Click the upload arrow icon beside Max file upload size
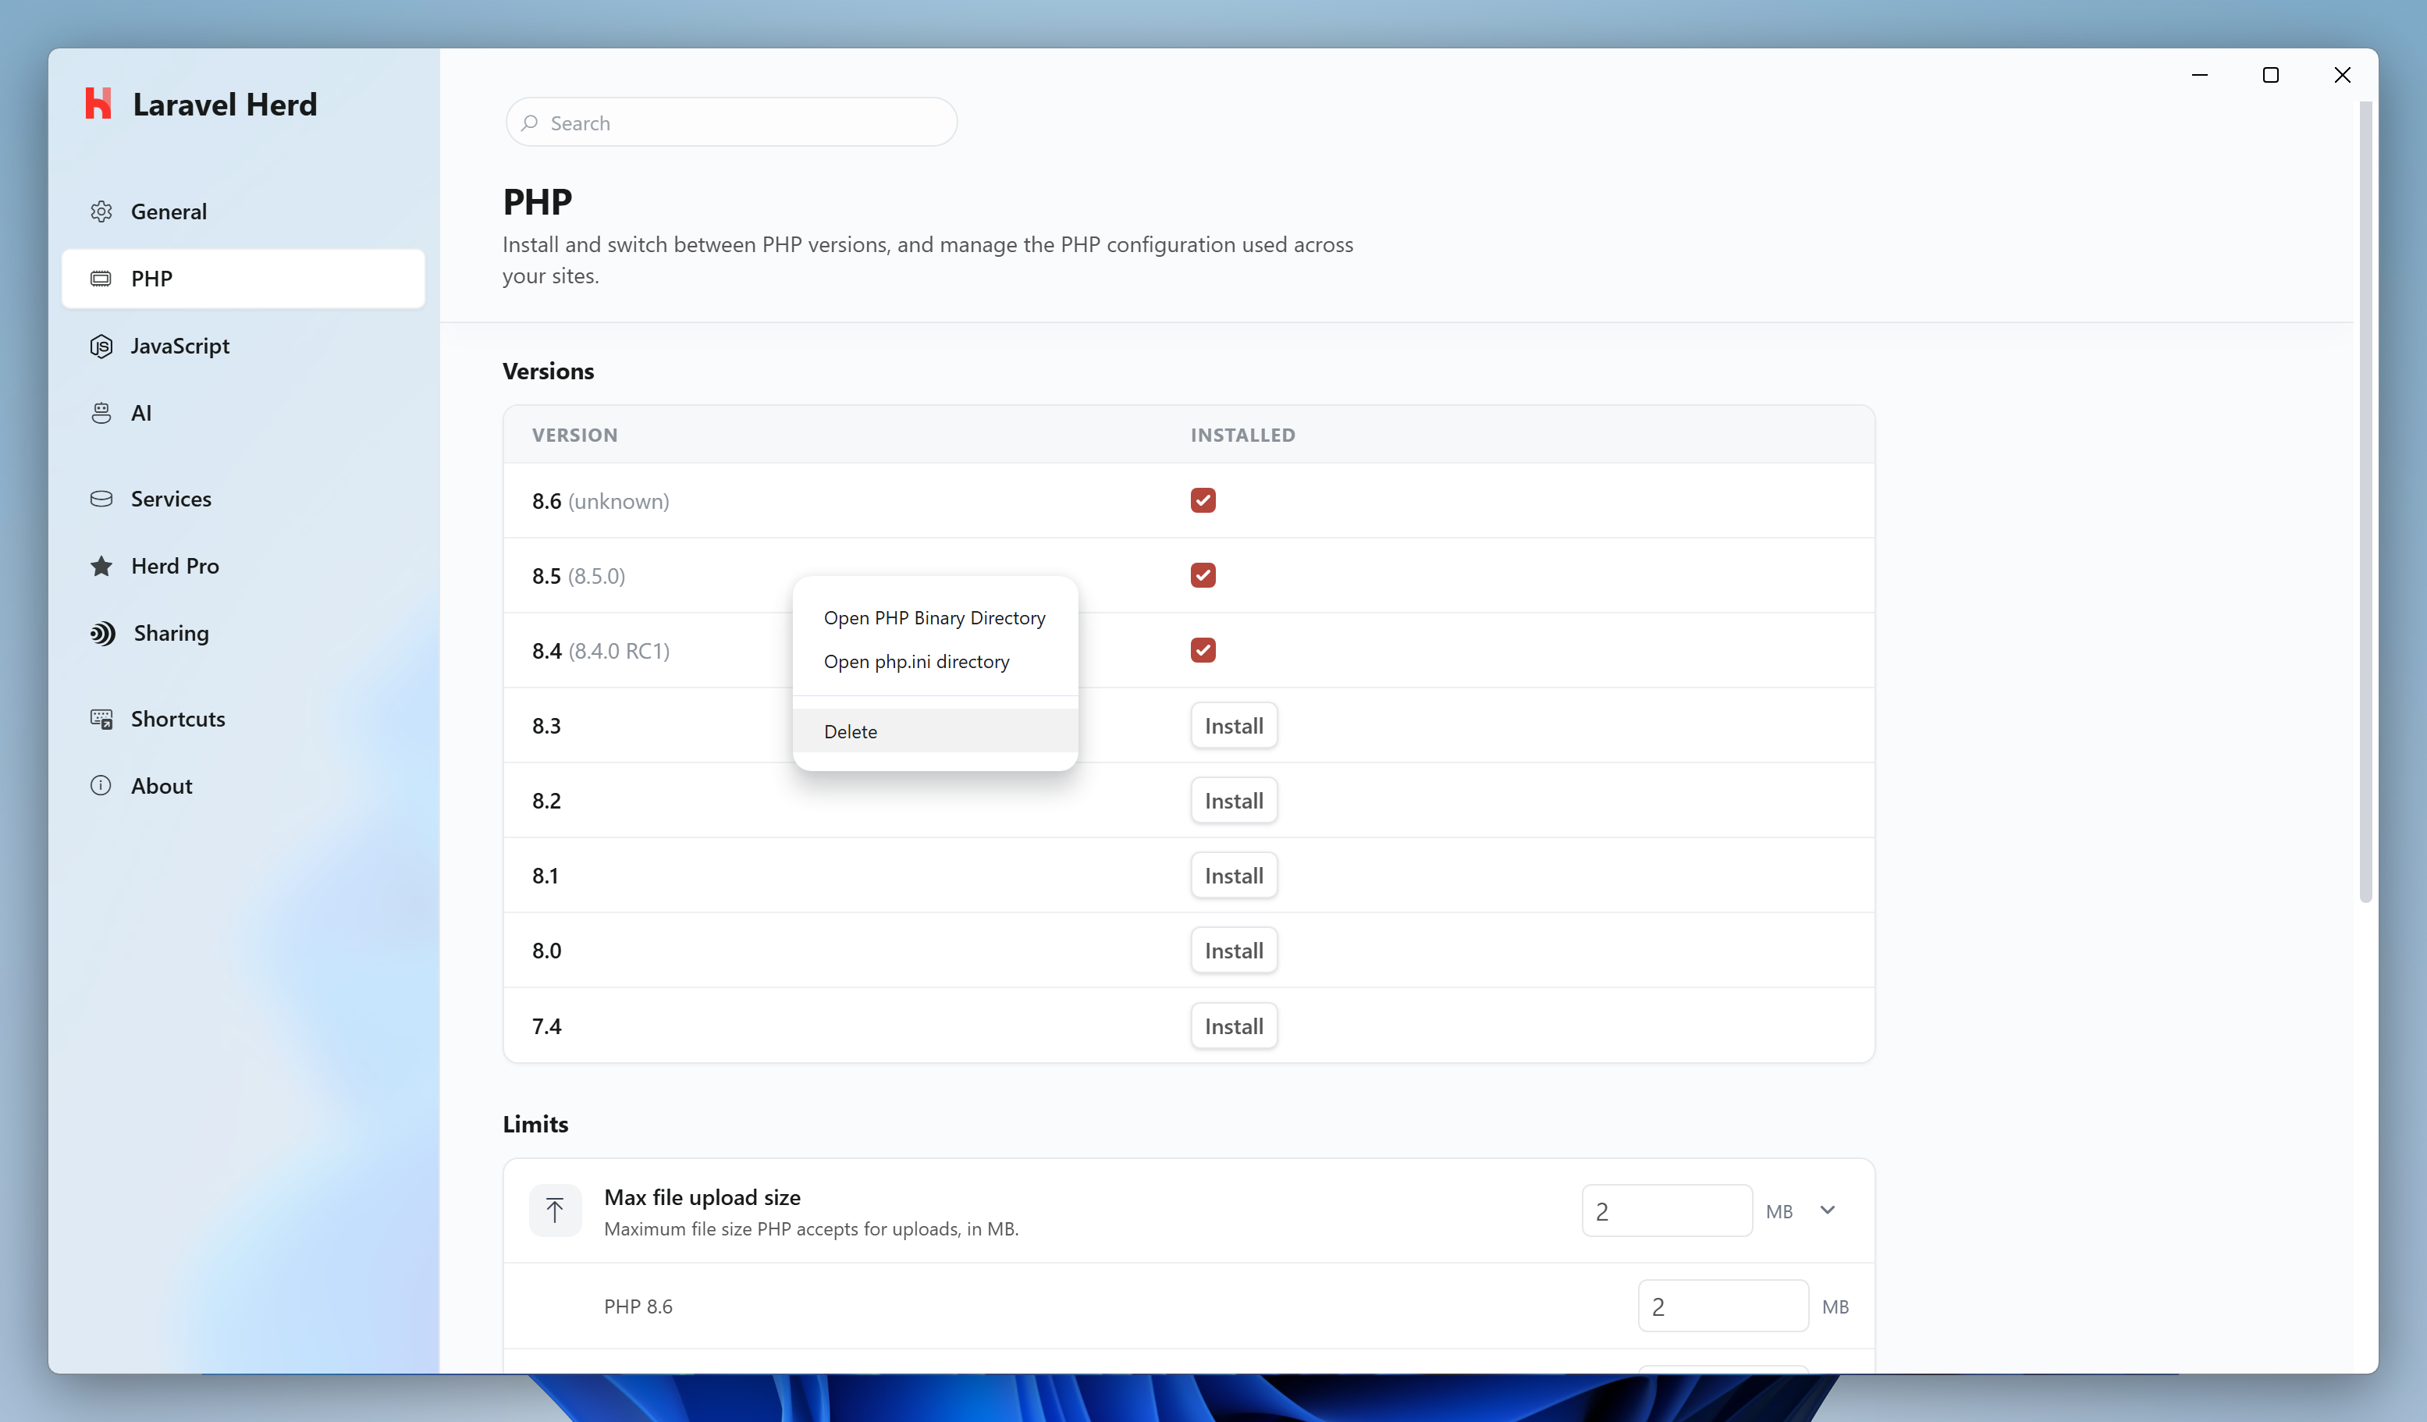The width and height of the screenshot is (2427, 1422). (x=555, y=1210)
